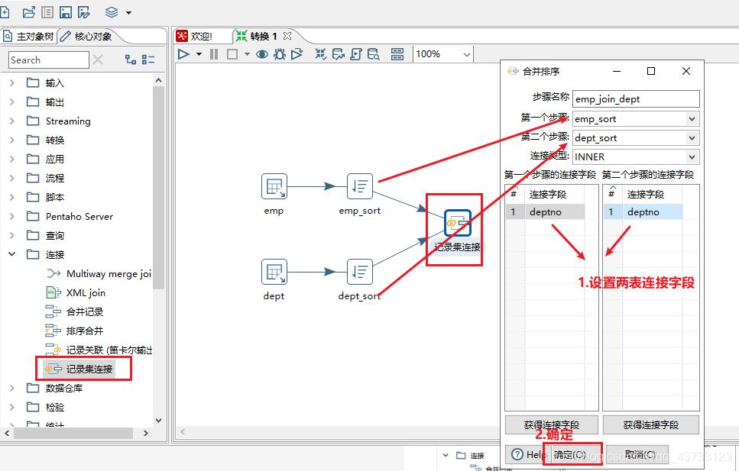Clear the search with X icon
This screenshot has width=739, height=471.
tap(98, 60)
